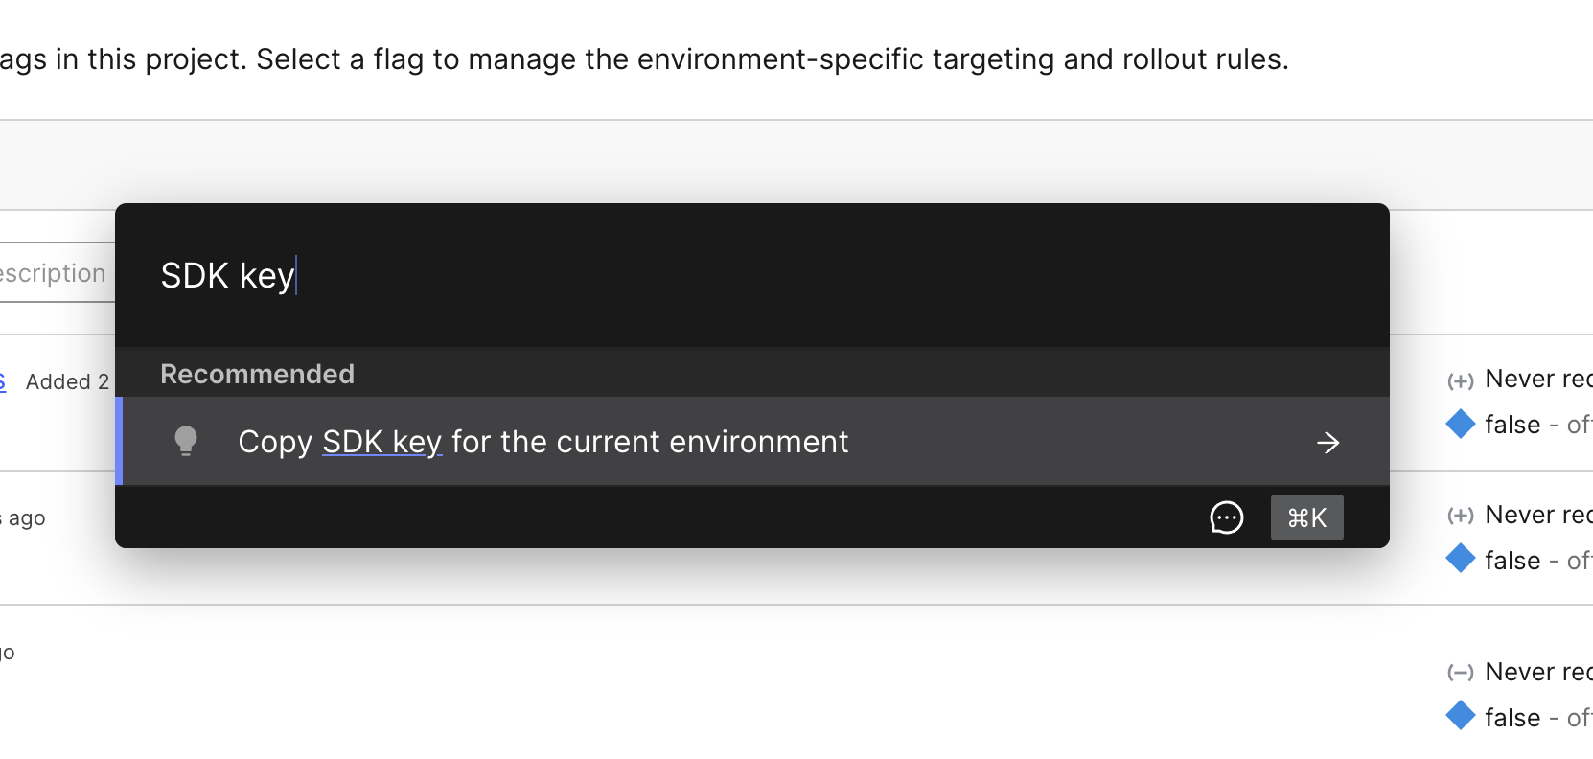Click the blue diamond in the third flag row

[1461, 715]
